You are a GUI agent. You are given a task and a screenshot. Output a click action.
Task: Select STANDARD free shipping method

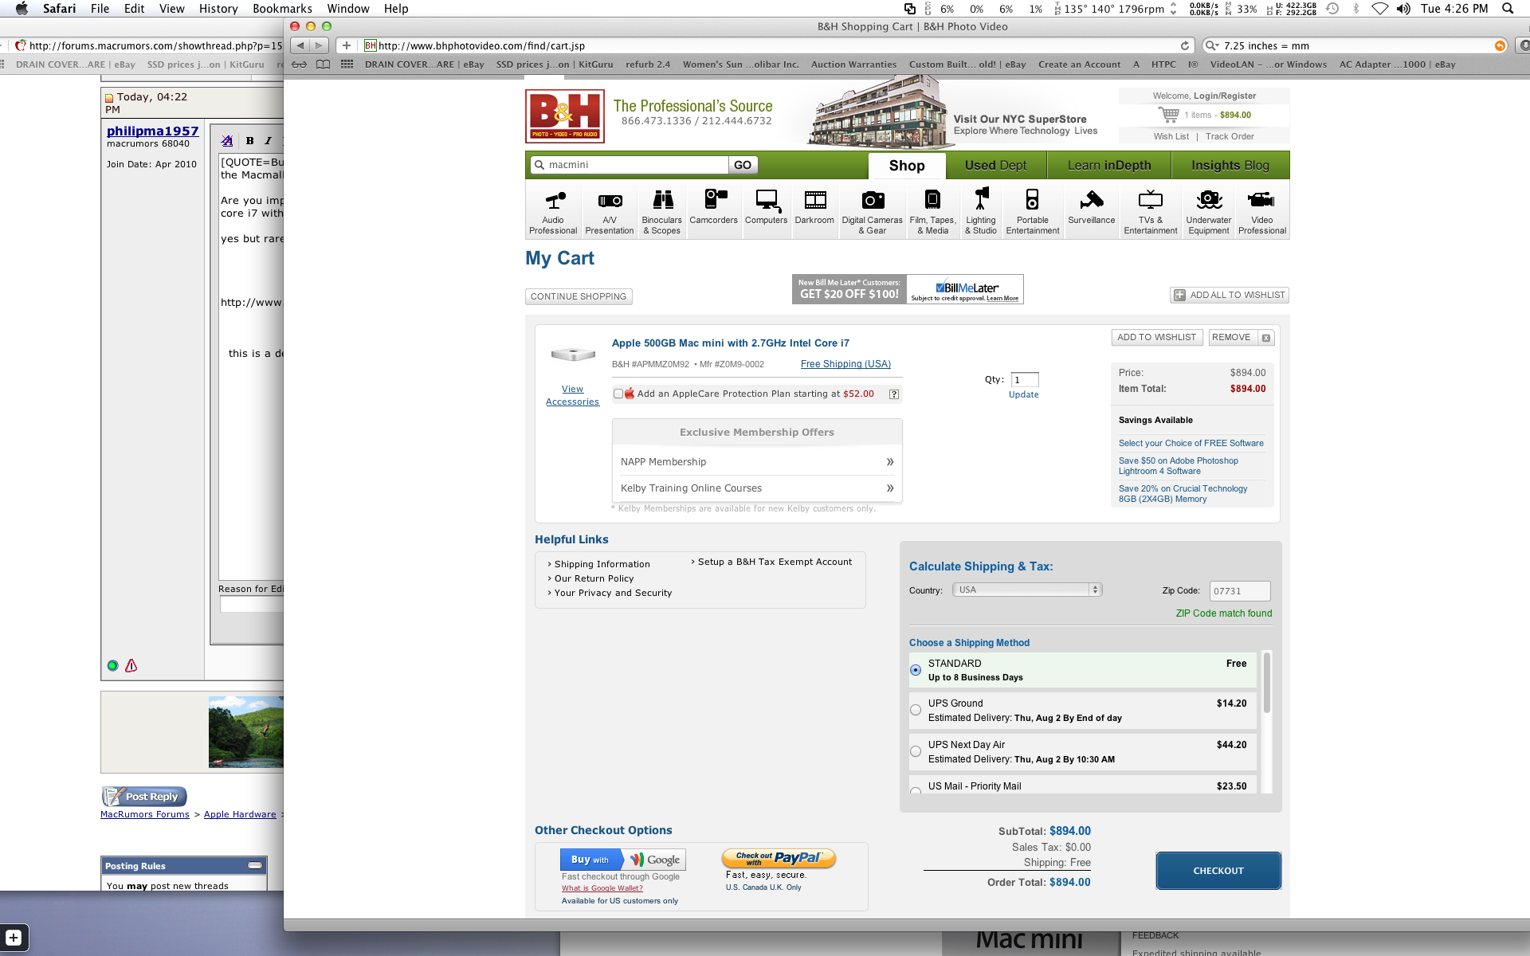click(x=916, y=670)
